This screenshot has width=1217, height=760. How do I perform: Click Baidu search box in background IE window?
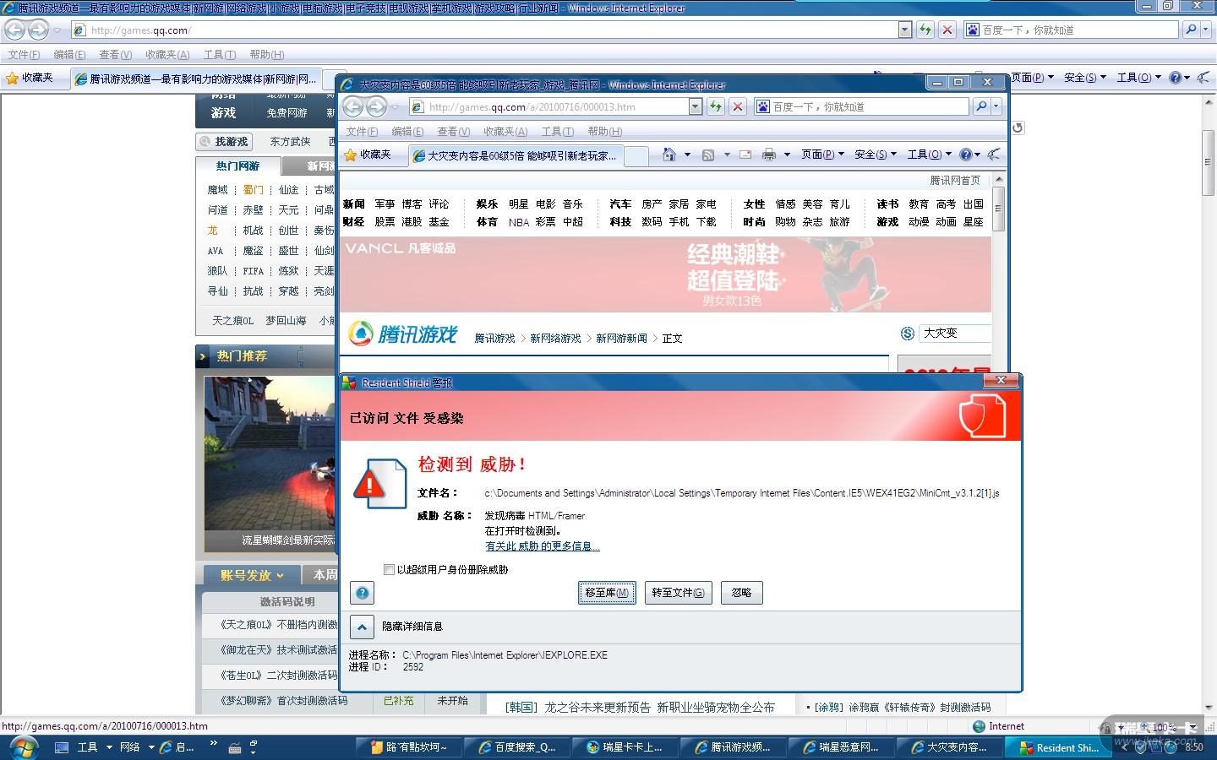click(x=1072, y=30)
